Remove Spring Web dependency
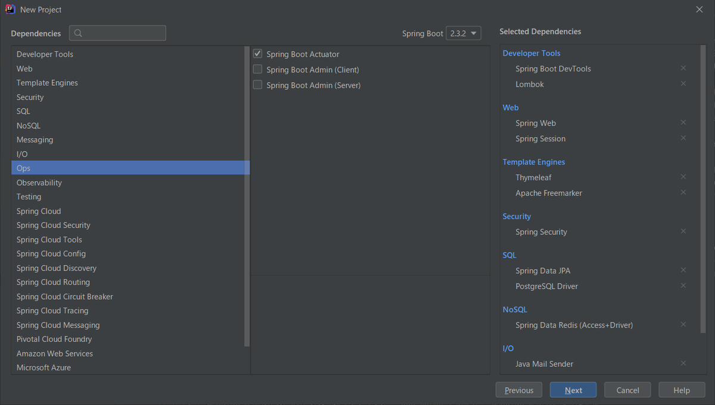715x405 pixels. (683, 123)
